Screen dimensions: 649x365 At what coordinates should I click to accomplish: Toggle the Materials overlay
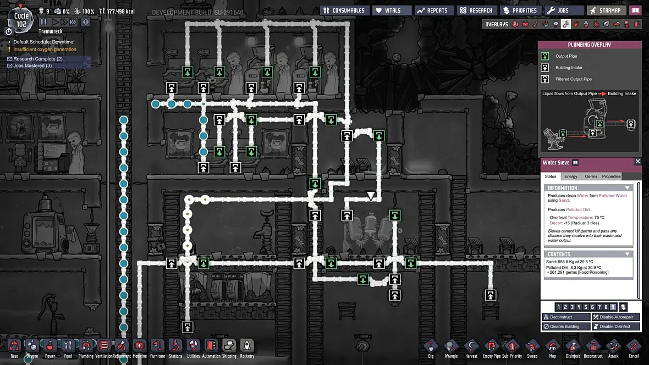point(546,24)
